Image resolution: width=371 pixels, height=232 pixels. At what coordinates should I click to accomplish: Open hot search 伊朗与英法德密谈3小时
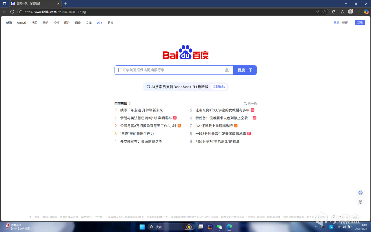pos(146,118)
